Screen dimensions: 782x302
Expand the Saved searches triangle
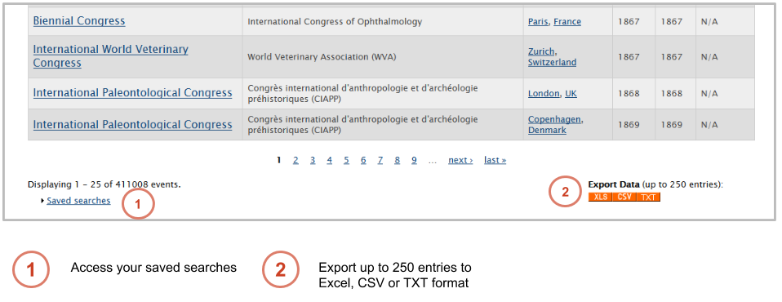click(x=43, y=201)
